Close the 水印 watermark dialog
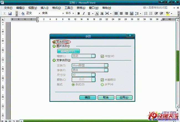The height and width of the screenshot is (122, 180). (x=130, y=35)
